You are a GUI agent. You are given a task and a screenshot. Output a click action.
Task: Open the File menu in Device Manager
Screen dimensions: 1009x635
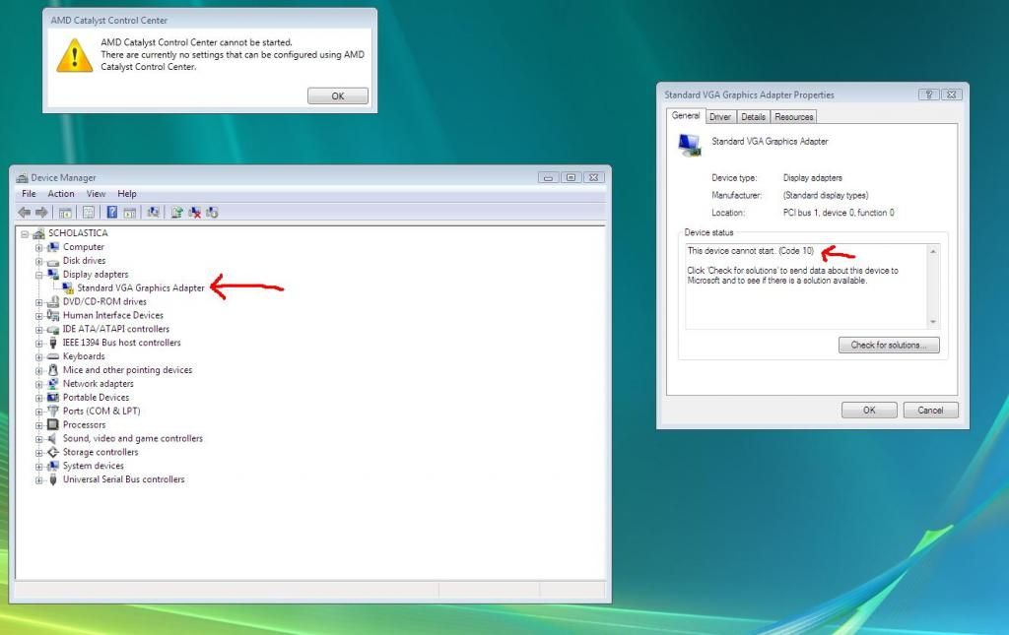point(29,194)
